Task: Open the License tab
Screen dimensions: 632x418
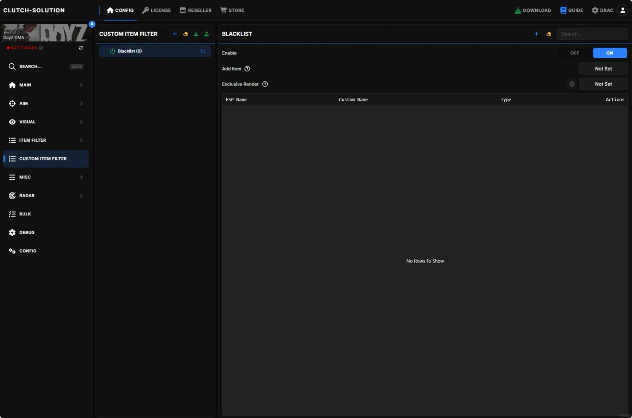Action: (x=157, y=10)
